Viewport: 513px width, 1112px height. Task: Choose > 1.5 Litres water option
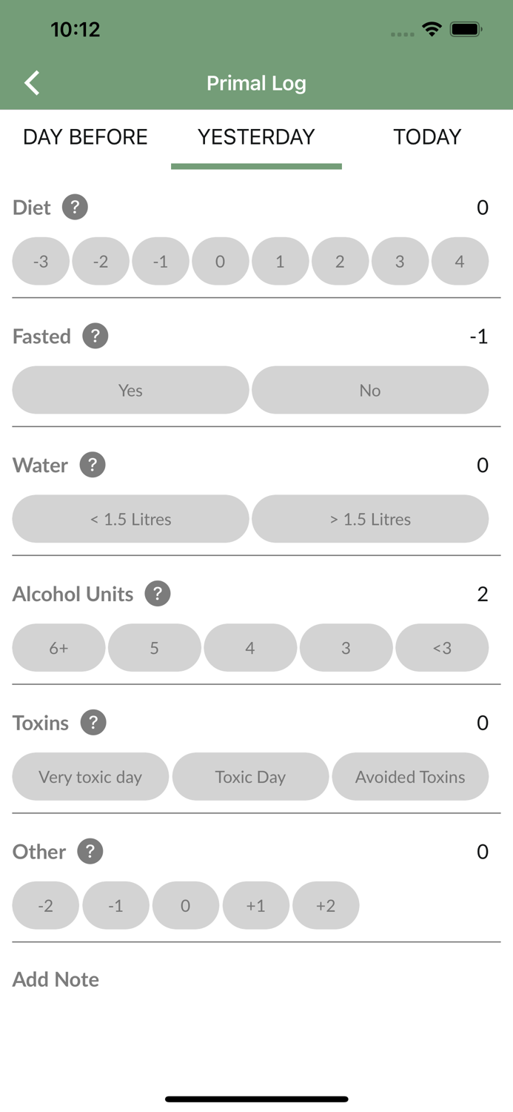point(370,519)
